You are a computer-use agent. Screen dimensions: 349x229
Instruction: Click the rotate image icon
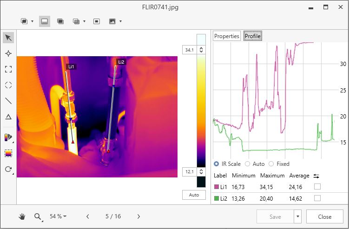[x=8, y=169]
